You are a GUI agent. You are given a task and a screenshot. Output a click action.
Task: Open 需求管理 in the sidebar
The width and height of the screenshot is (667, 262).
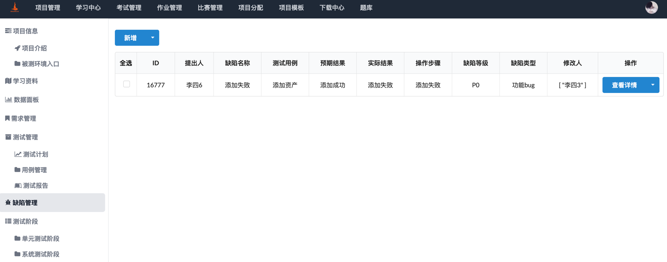click(23, 118)
